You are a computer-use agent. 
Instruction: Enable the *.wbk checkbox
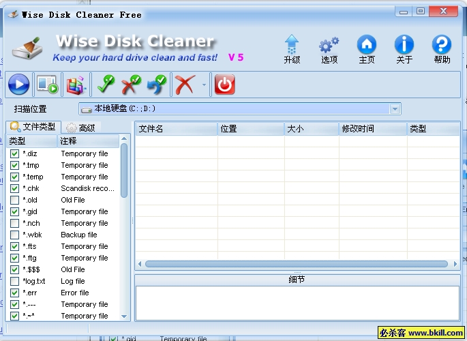14,235
